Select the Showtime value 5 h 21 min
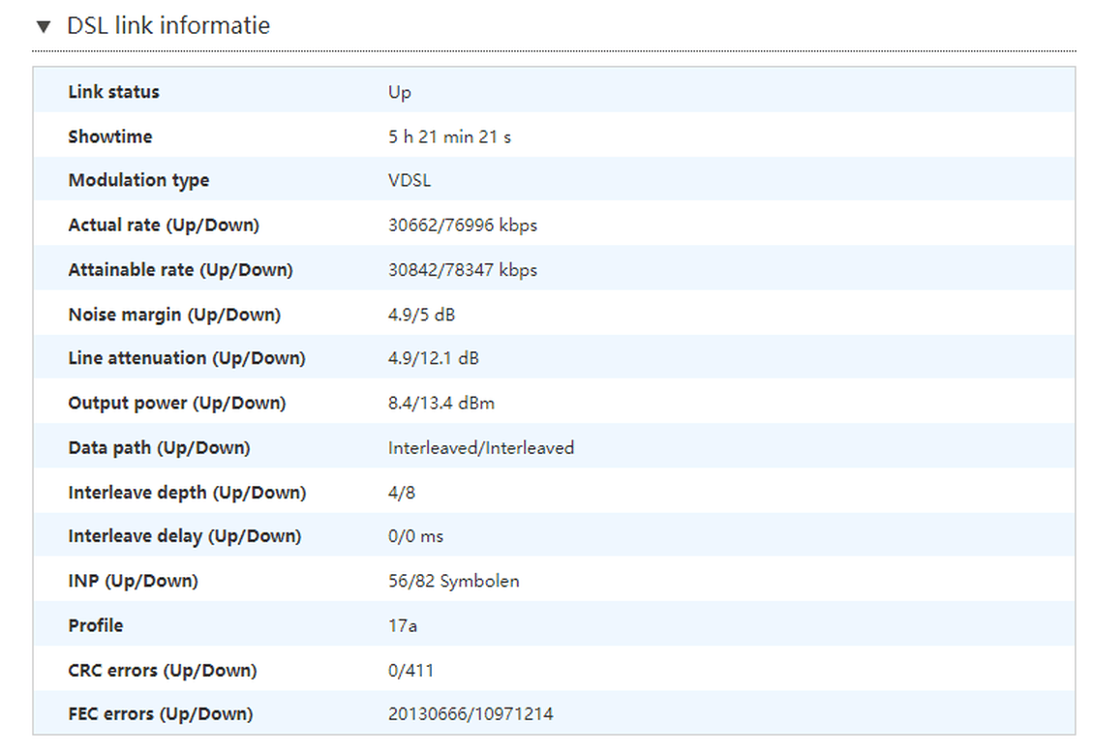1093x755 pixels. click(x=449, y=136)
